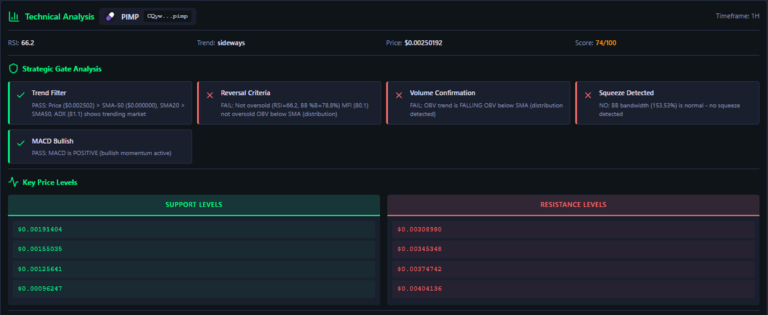Viewport: 768px width, 315px height.
Task: Open the MACD Bullish card title
Action: tap(52, 141)
